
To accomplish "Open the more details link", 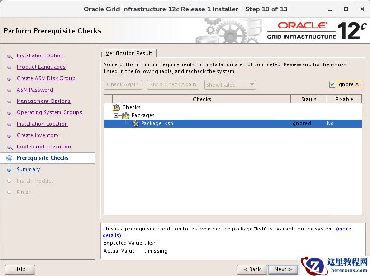I will [x=343, y=229].
